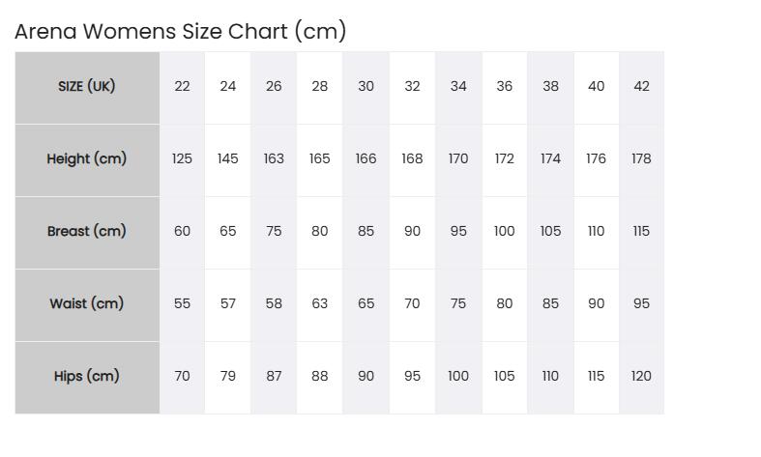Click UK size 42 cell
Viewport: 761px width, 457px height.
(x=642, y=88)
